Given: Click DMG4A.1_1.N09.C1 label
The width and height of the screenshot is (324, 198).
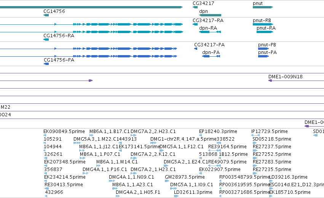Looking at the screenshot, I should coord(131,177).
